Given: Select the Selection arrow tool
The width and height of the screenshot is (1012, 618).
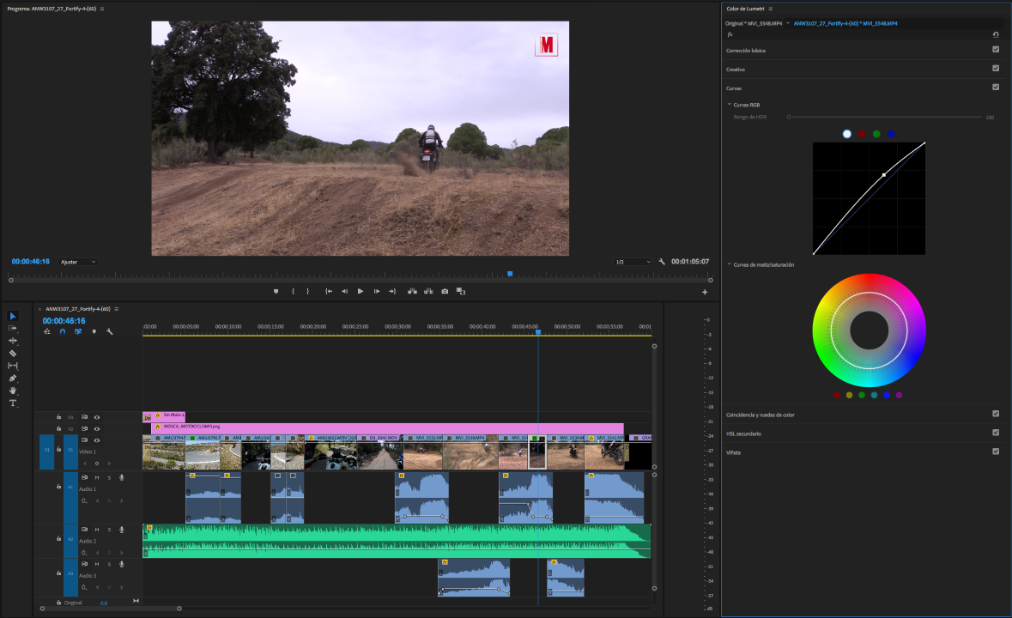Looking at the screenshot, I should 12,316.
